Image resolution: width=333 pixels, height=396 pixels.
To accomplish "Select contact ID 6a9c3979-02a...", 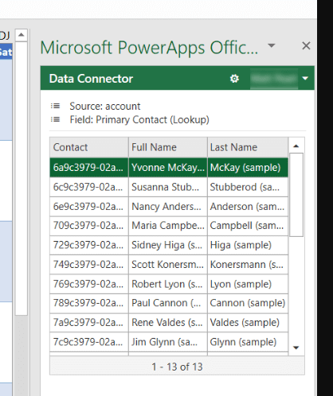I will [89, 168].
